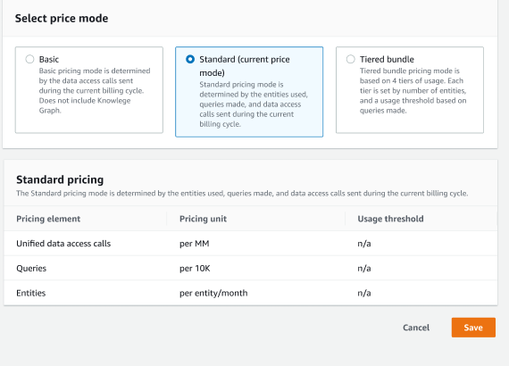Save the selected price mode
Screen dimensions: 509x366
point(473,328)
